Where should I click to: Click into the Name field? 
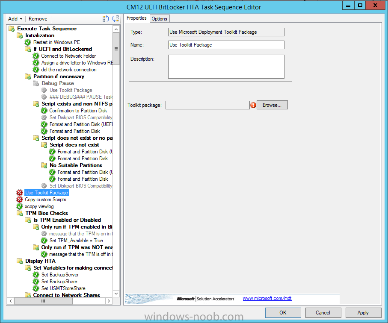coord(226,45)
